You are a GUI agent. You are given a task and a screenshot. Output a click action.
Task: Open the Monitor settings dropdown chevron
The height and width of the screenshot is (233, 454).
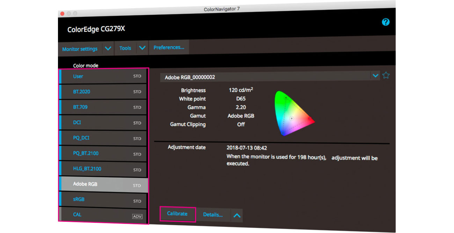pyautogui.click(x=108, y=48)
